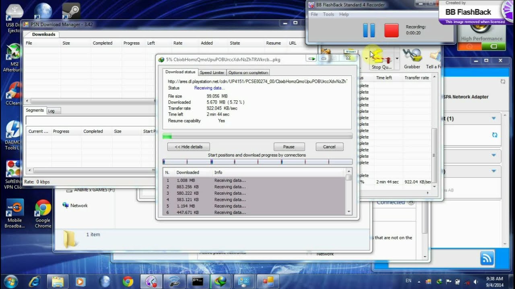Open File menu in BB FlashBack Recorder

point(314,14)
